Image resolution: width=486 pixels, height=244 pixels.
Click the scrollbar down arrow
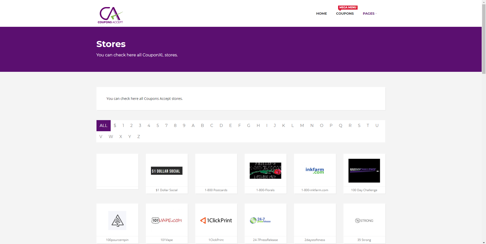coord(484,242)
